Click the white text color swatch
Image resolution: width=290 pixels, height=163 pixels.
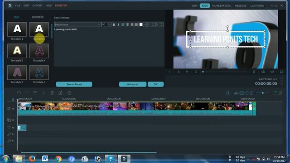[x=141, y=24]
